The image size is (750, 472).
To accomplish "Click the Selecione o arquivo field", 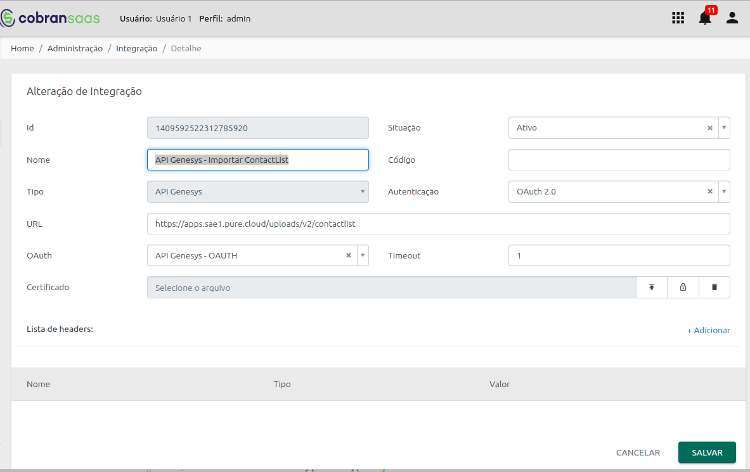I will coord(391,288).
